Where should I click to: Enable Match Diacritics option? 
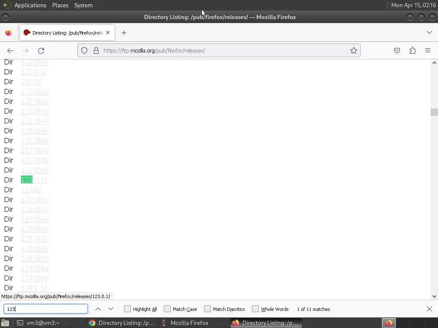207,309
